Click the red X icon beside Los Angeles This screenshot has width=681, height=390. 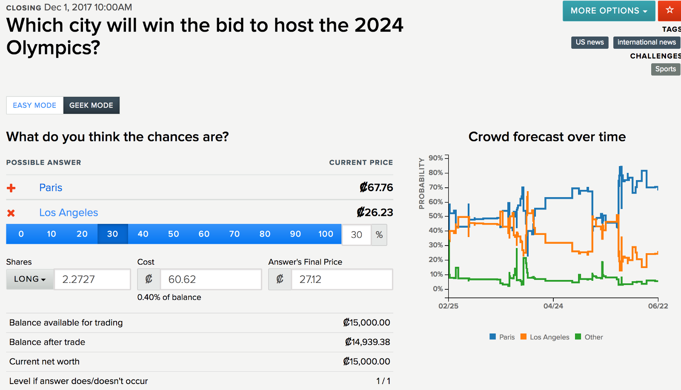(11, 213)
